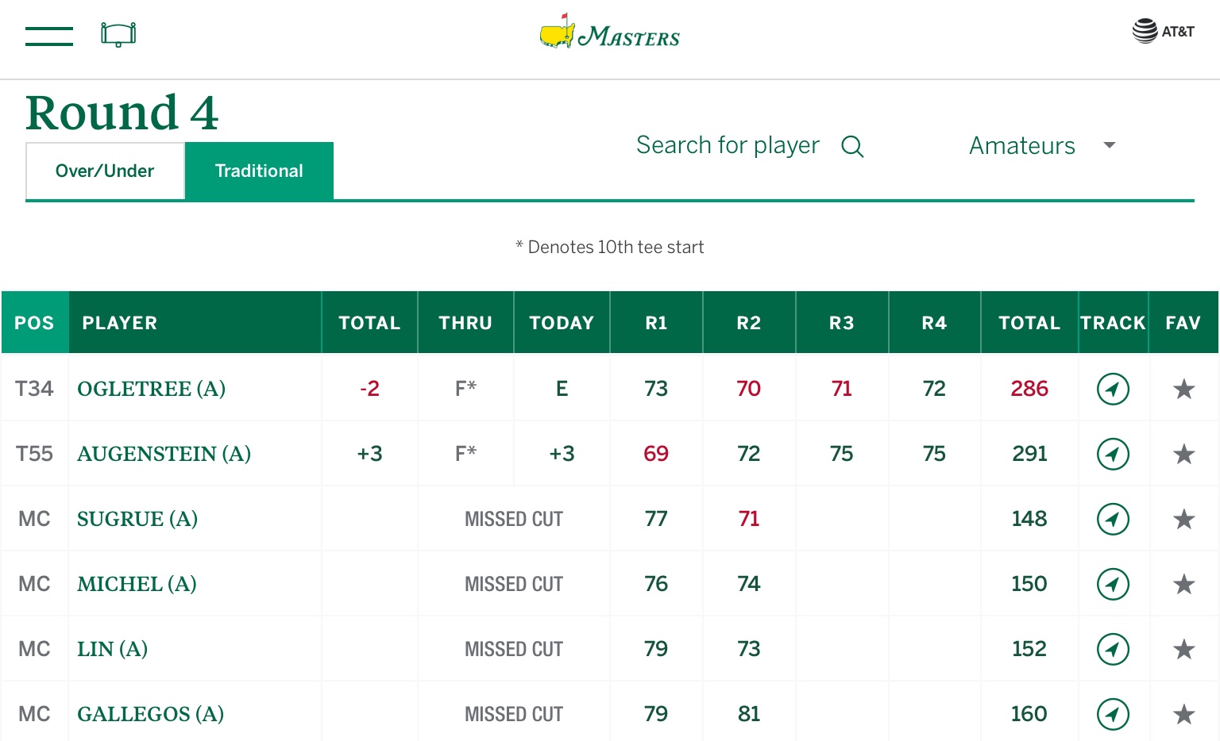The height and width of the screenshot is (741, 1220).
Task: Click the magnifying glass search icon
Action: 852,147
